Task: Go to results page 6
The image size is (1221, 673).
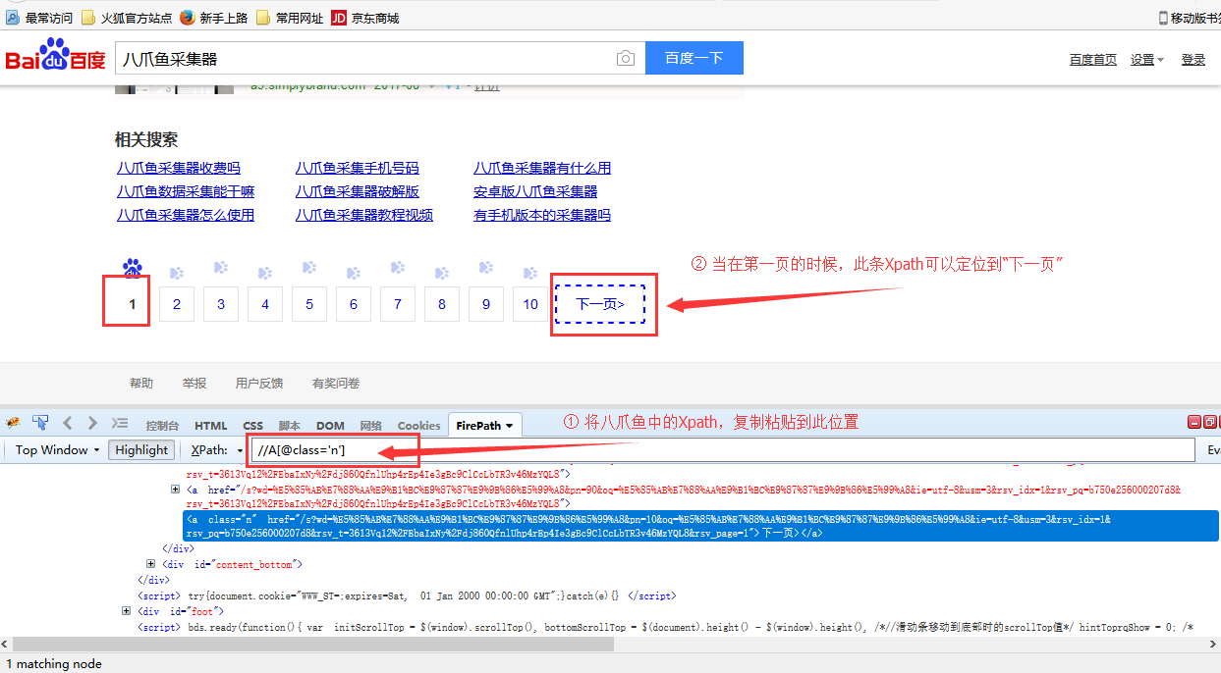Action: tap(354, 304)
